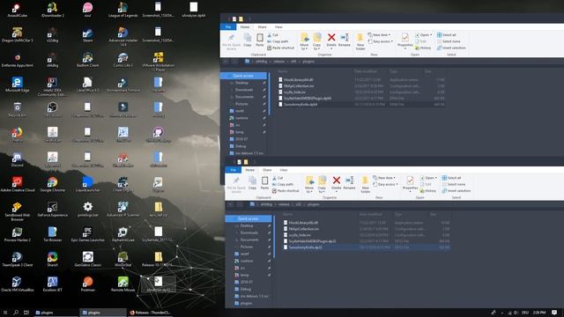Screen dimensions: 564x317
Task: Click Select all in x64 window ribbon
Action: pos(447,35)
